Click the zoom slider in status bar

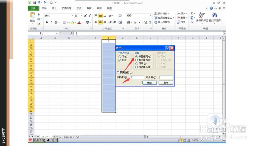(213, 140)
